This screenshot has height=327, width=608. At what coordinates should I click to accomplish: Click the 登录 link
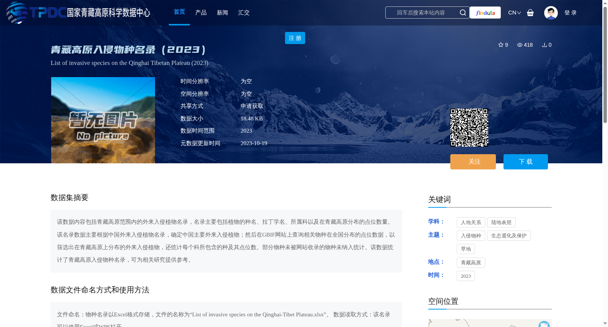click(x=570, y=13)
